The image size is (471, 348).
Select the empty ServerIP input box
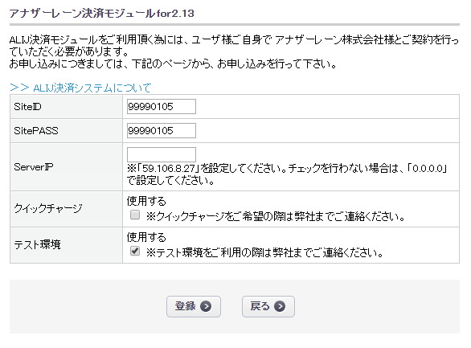tap(162, 154)
